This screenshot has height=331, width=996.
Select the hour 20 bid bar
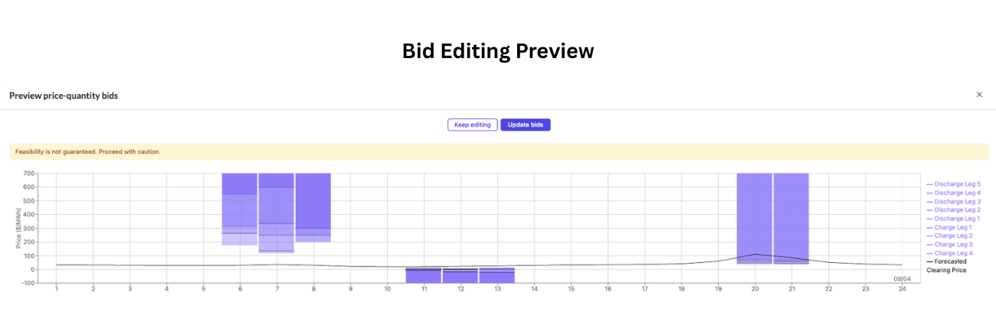[x=754, y=219]
